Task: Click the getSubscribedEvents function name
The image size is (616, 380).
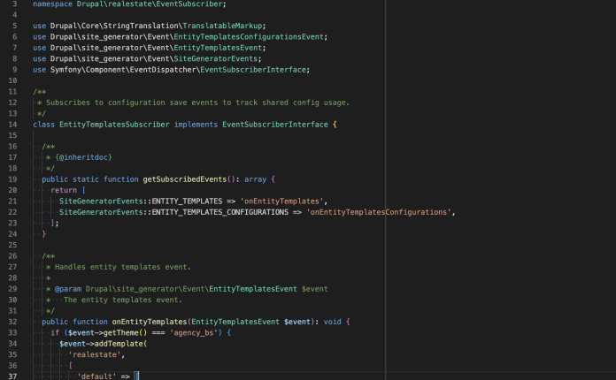Action: tap(184, 179)
